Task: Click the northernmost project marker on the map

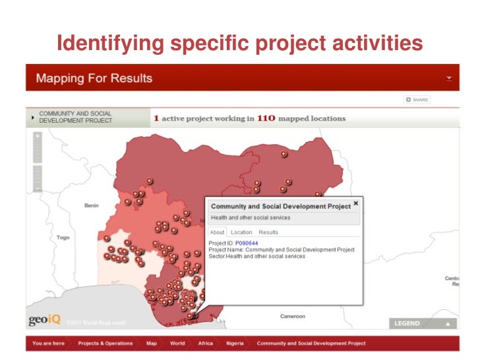Action: click(x=284, y=154)
